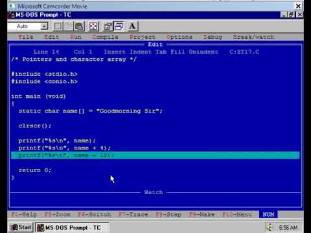311x233 pixels.
Task: Click F7-Trace in the status bar
Action: tap(133, 214)
